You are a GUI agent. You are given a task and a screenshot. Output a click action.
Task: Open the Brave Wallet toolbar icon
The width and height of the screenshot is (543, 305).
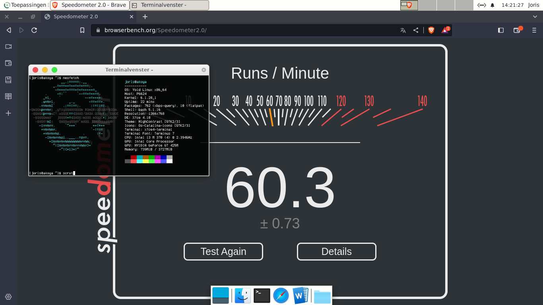tap(517, 30)
